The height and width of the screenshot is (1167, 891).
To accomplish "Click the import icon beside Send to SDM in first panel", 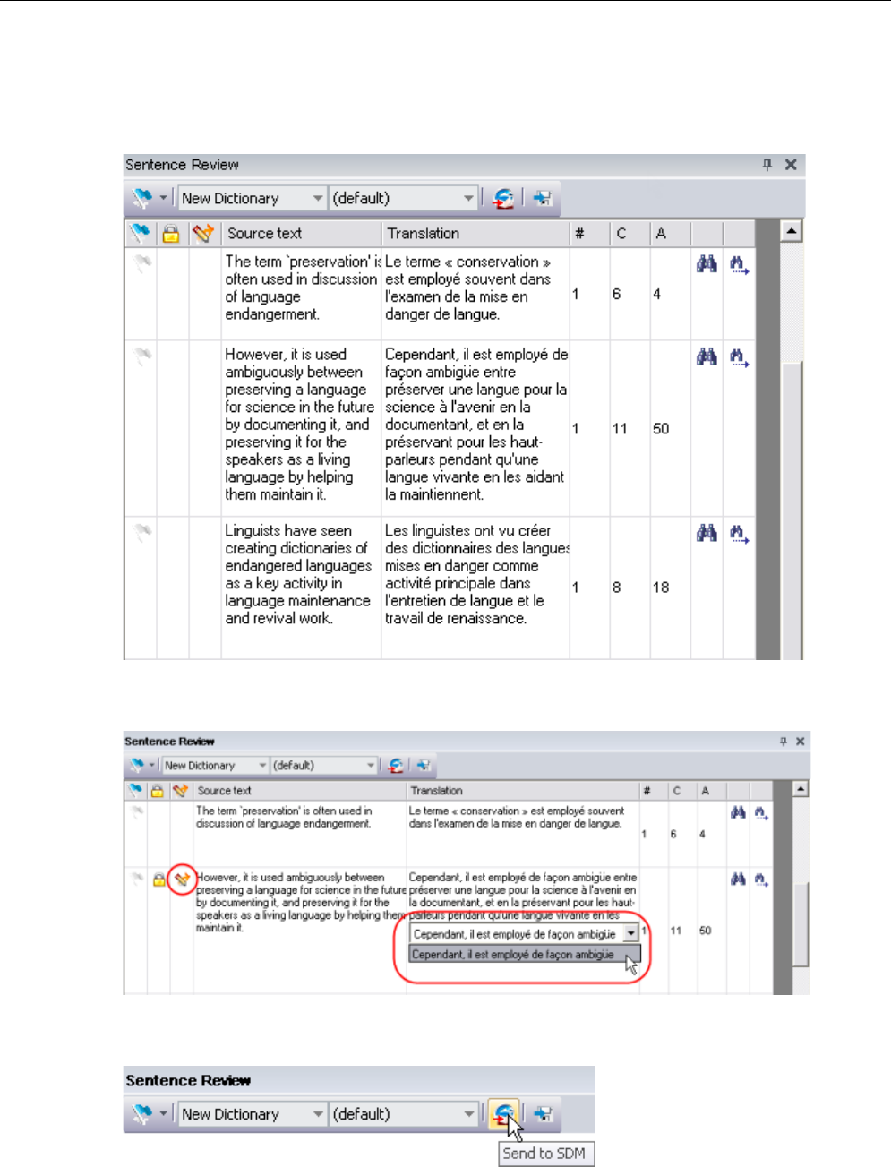I will 543,198.
